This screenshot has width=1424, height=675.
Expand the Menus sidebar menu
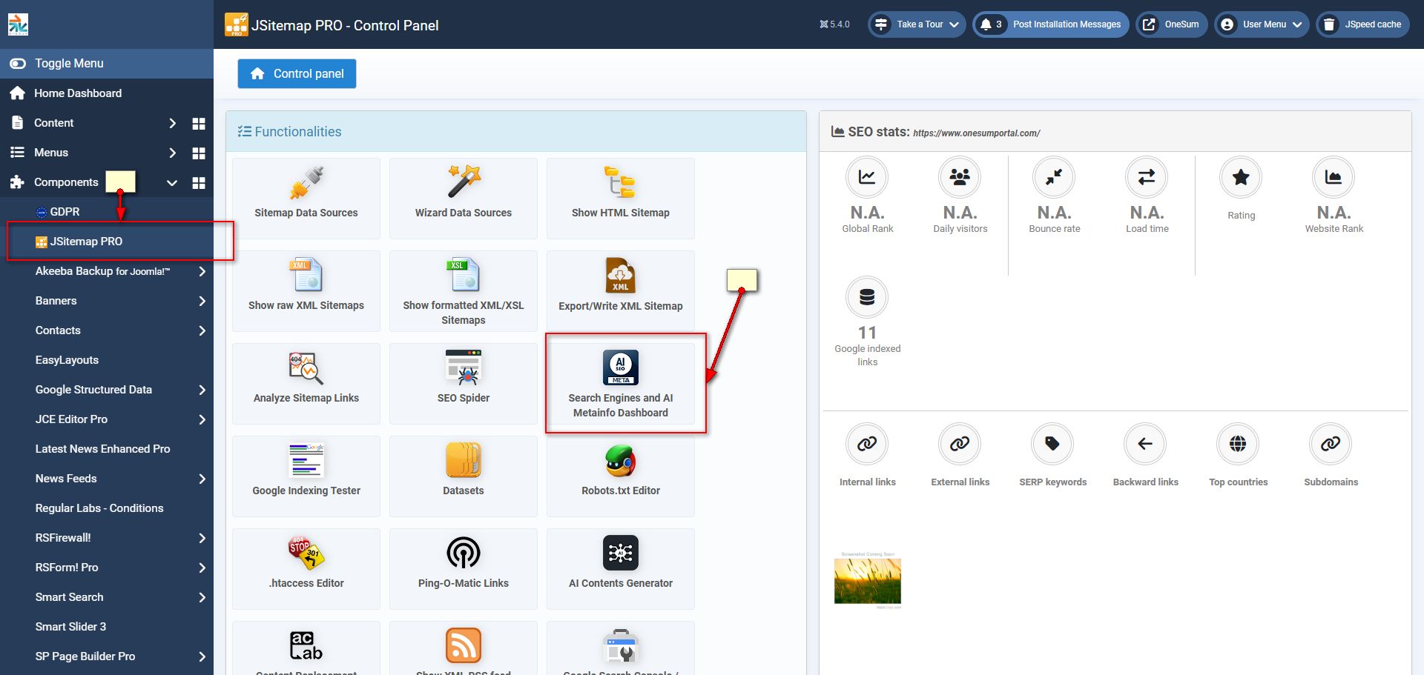coord(172,153)
